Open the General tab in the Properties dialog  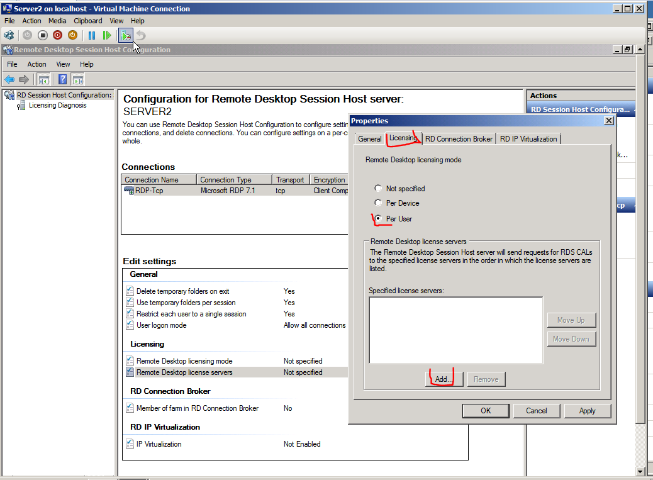point(369,139)
